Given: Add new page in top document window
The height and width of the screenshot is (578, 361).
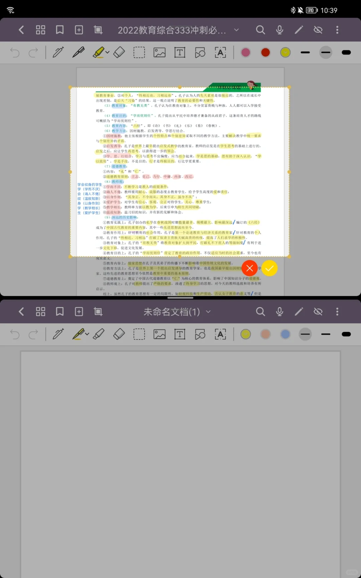Looking at the screenshot, I should 79,30.
